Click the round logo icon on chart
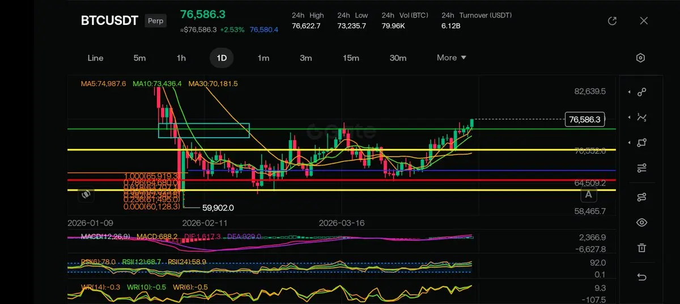The image size is (680, 304). pyautogui.click(x=86, y=194)
